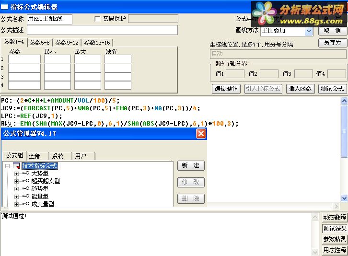This screenshot has width=348, height=256.
Task: Click the 插入函数 button
Action: coord(300,89)
